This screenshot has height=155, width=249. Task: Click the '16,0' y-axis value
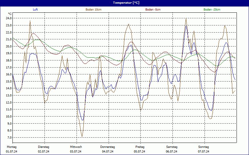point(9,74)
